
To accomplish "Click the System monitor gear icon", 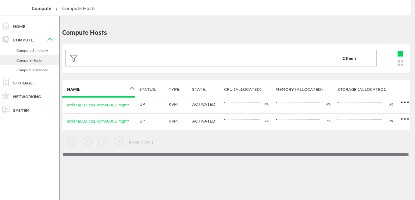I will pyautogui.click(x=6, y=110).
